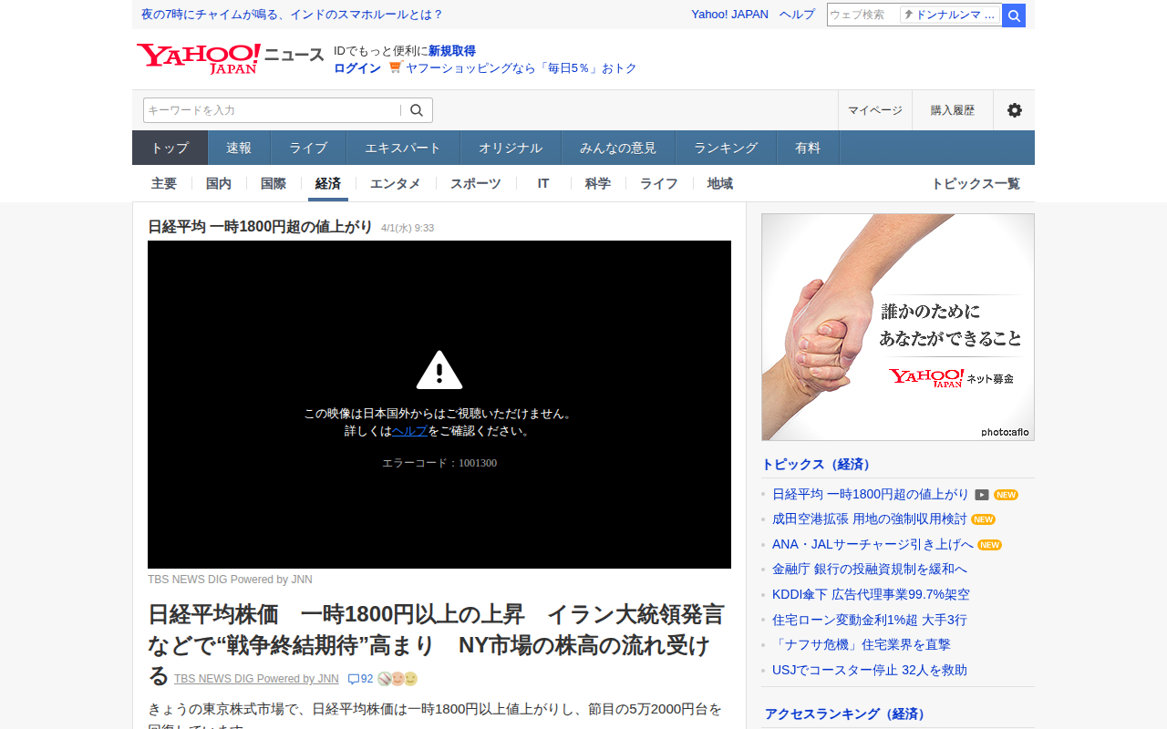
Task: Click the Yahoo!ネット募金 ad banner image
Action: [898, 327]
